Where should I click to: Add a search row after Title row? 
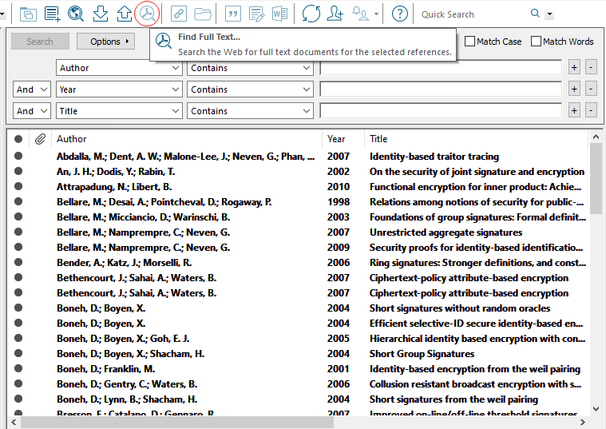click(574, 111)
